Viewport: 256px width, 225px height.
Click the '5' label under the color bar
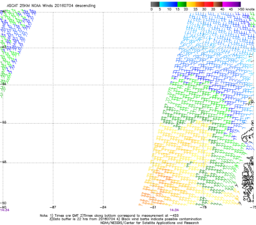(x=160, y=9)
